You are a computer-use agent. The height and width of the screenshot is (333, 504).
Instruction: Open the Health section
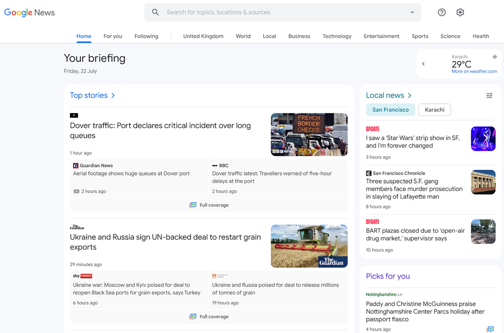[480, 36]
